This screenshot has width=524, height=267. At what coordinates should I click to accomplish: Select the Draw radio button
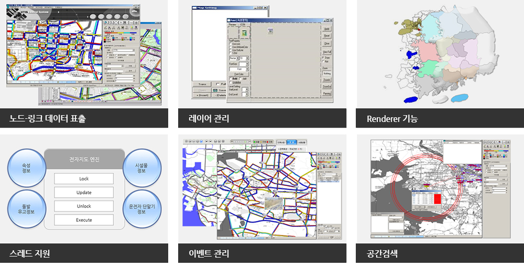(323, 58)
